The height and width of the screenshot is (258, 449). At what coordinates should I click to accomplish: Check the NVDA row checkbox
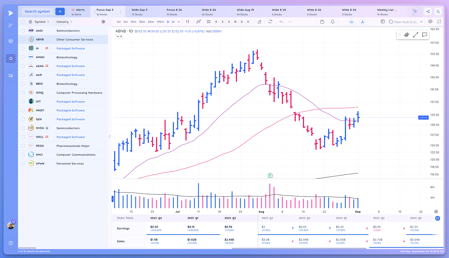click(23, 128)
